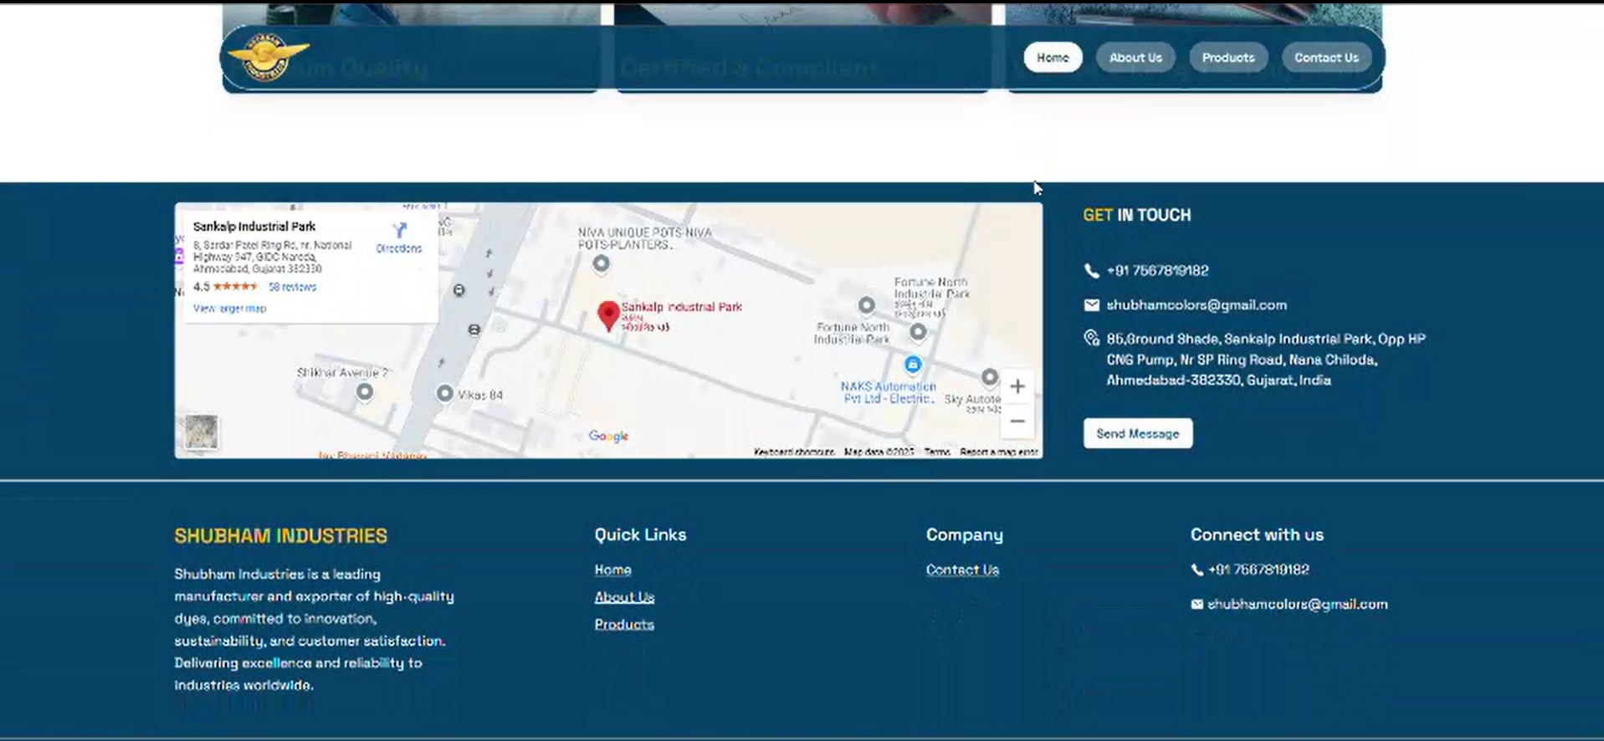Viewport: 1604px width, 741px height.
Task: Click the Vikas 84 map marker
Action: (x=445, y=393)
